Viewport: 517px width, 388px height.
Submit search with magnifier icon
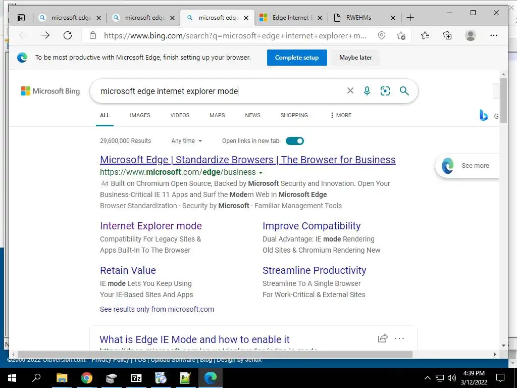coord(404,91)
